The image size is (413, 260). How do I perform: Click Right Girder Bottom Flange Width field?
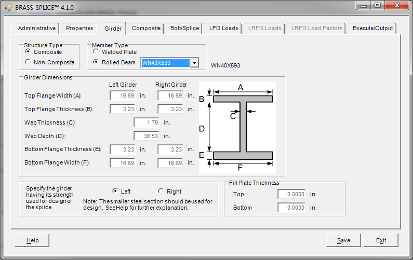click(170, 163)
